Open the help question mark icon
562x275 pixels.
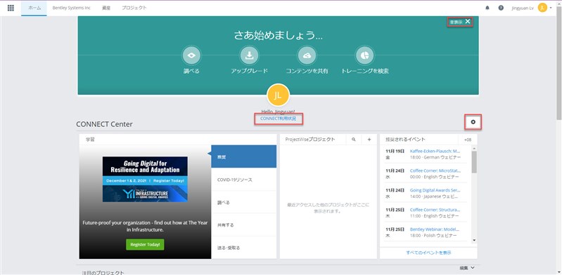pos(501,8)
